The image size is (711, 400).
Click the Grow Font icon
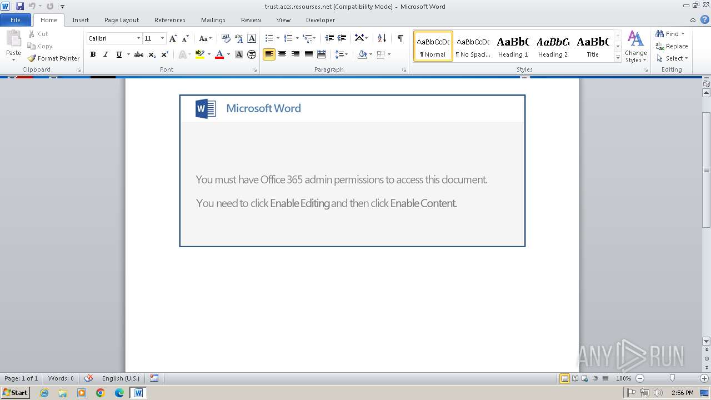coord(173,38)
